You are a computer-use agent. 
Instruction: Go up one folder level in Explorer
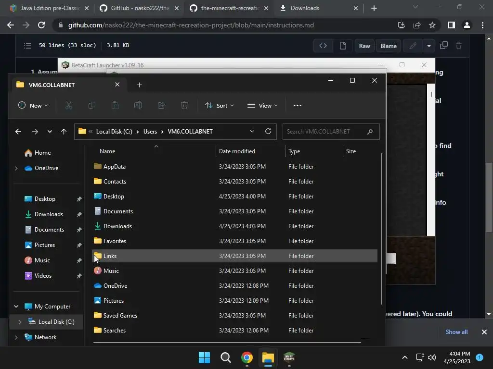coord(64,132)
